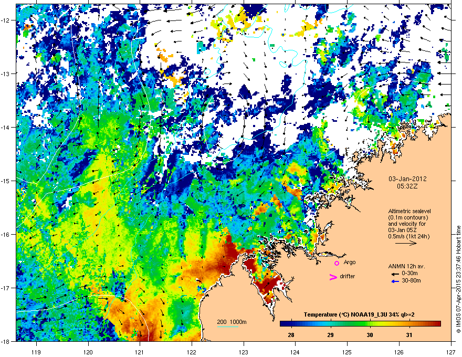Image resolution: width=462 pixels, height=357 pixels.
Task: Click the latitude axis label -12
Action: (5, 20)
